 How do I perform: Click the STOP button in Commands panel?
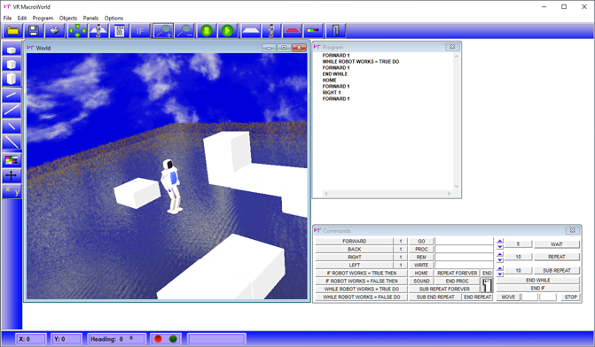(x=570, y=297)
